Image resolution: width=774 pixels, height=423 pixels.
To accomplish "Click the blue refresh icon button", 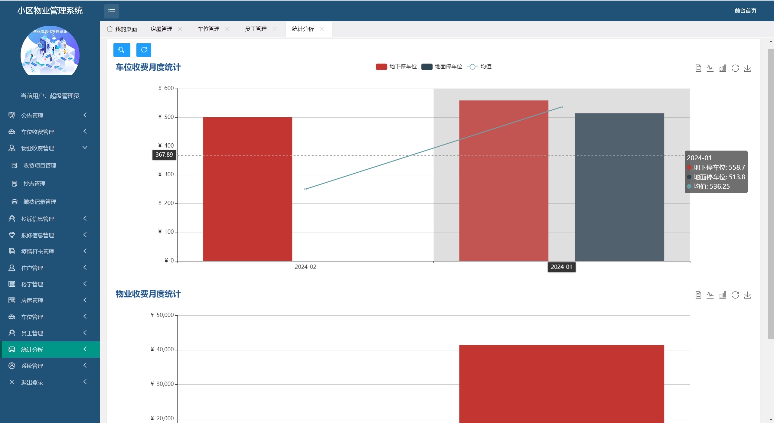I will pyautogui.click(x=144, y=50).
